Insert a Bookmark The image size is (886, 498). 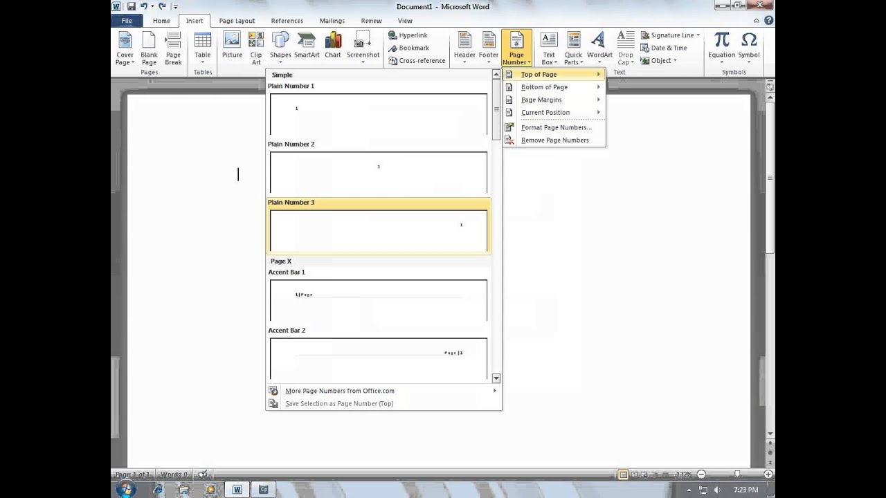408,48
